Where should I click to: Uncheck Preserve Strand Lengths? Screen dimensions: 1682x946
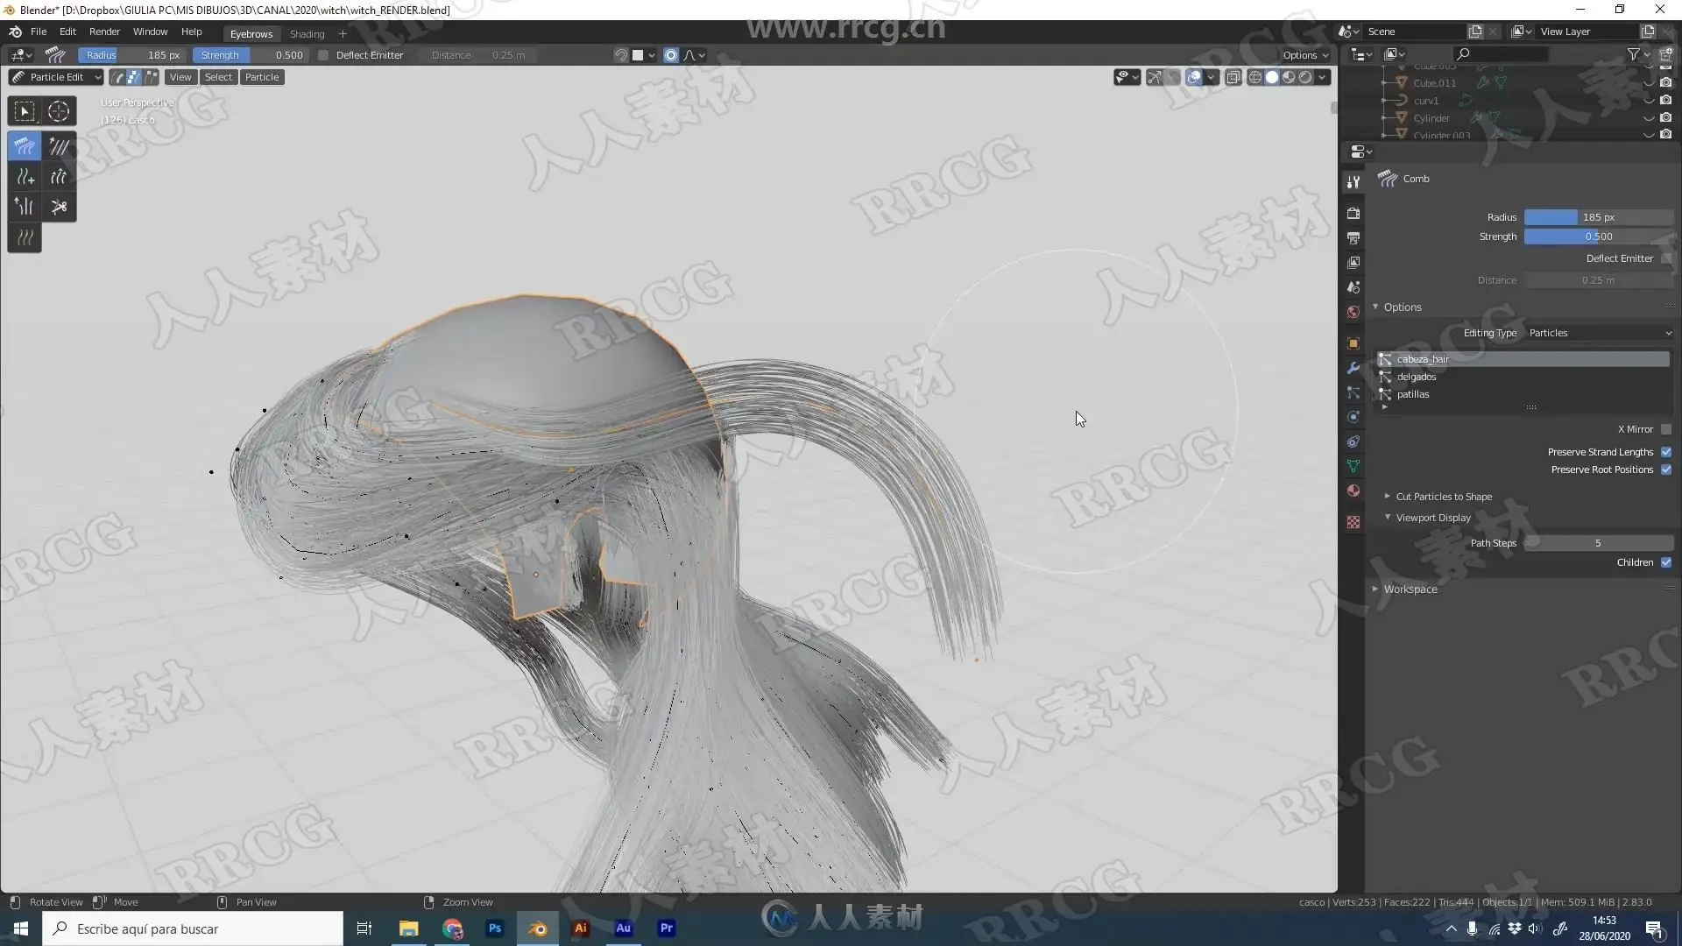click(x=1666, y=452)
